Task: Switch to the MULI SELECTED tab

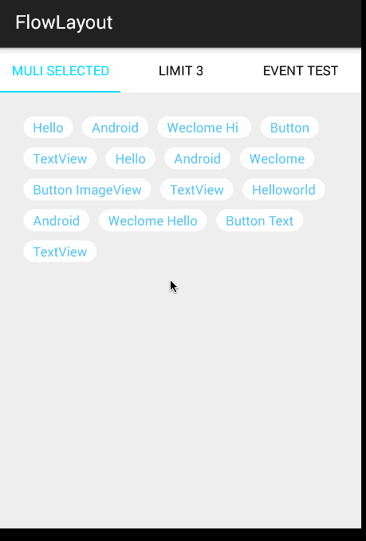Action: click(61, 71)
